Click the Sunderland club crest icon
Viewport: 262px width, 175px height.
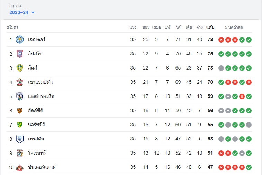(20, 167)
